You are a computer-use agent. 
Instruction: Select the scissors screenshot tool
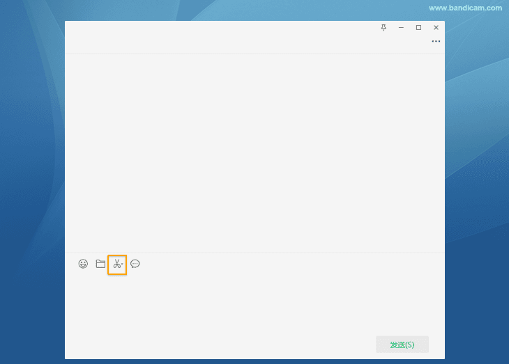[x=116, y=264]
